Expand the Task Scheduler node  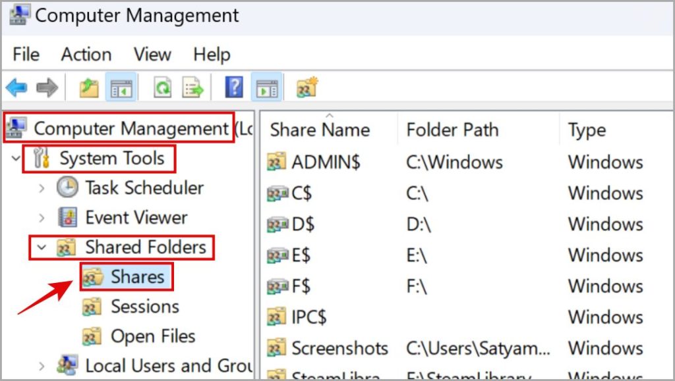[42, 188]
